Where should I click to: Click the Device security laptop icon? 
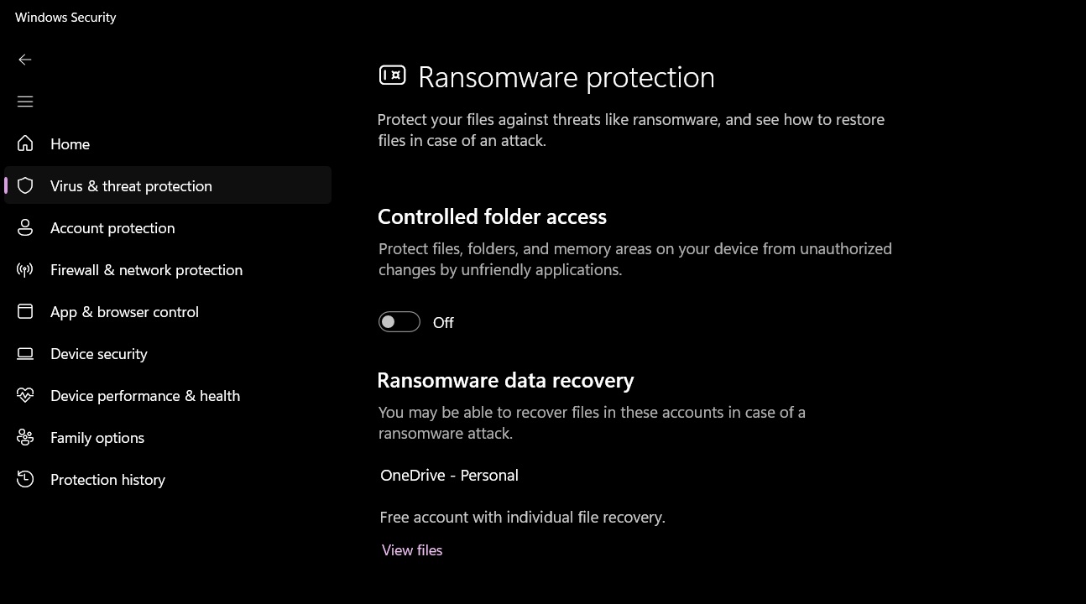click(x=25, y=353)
